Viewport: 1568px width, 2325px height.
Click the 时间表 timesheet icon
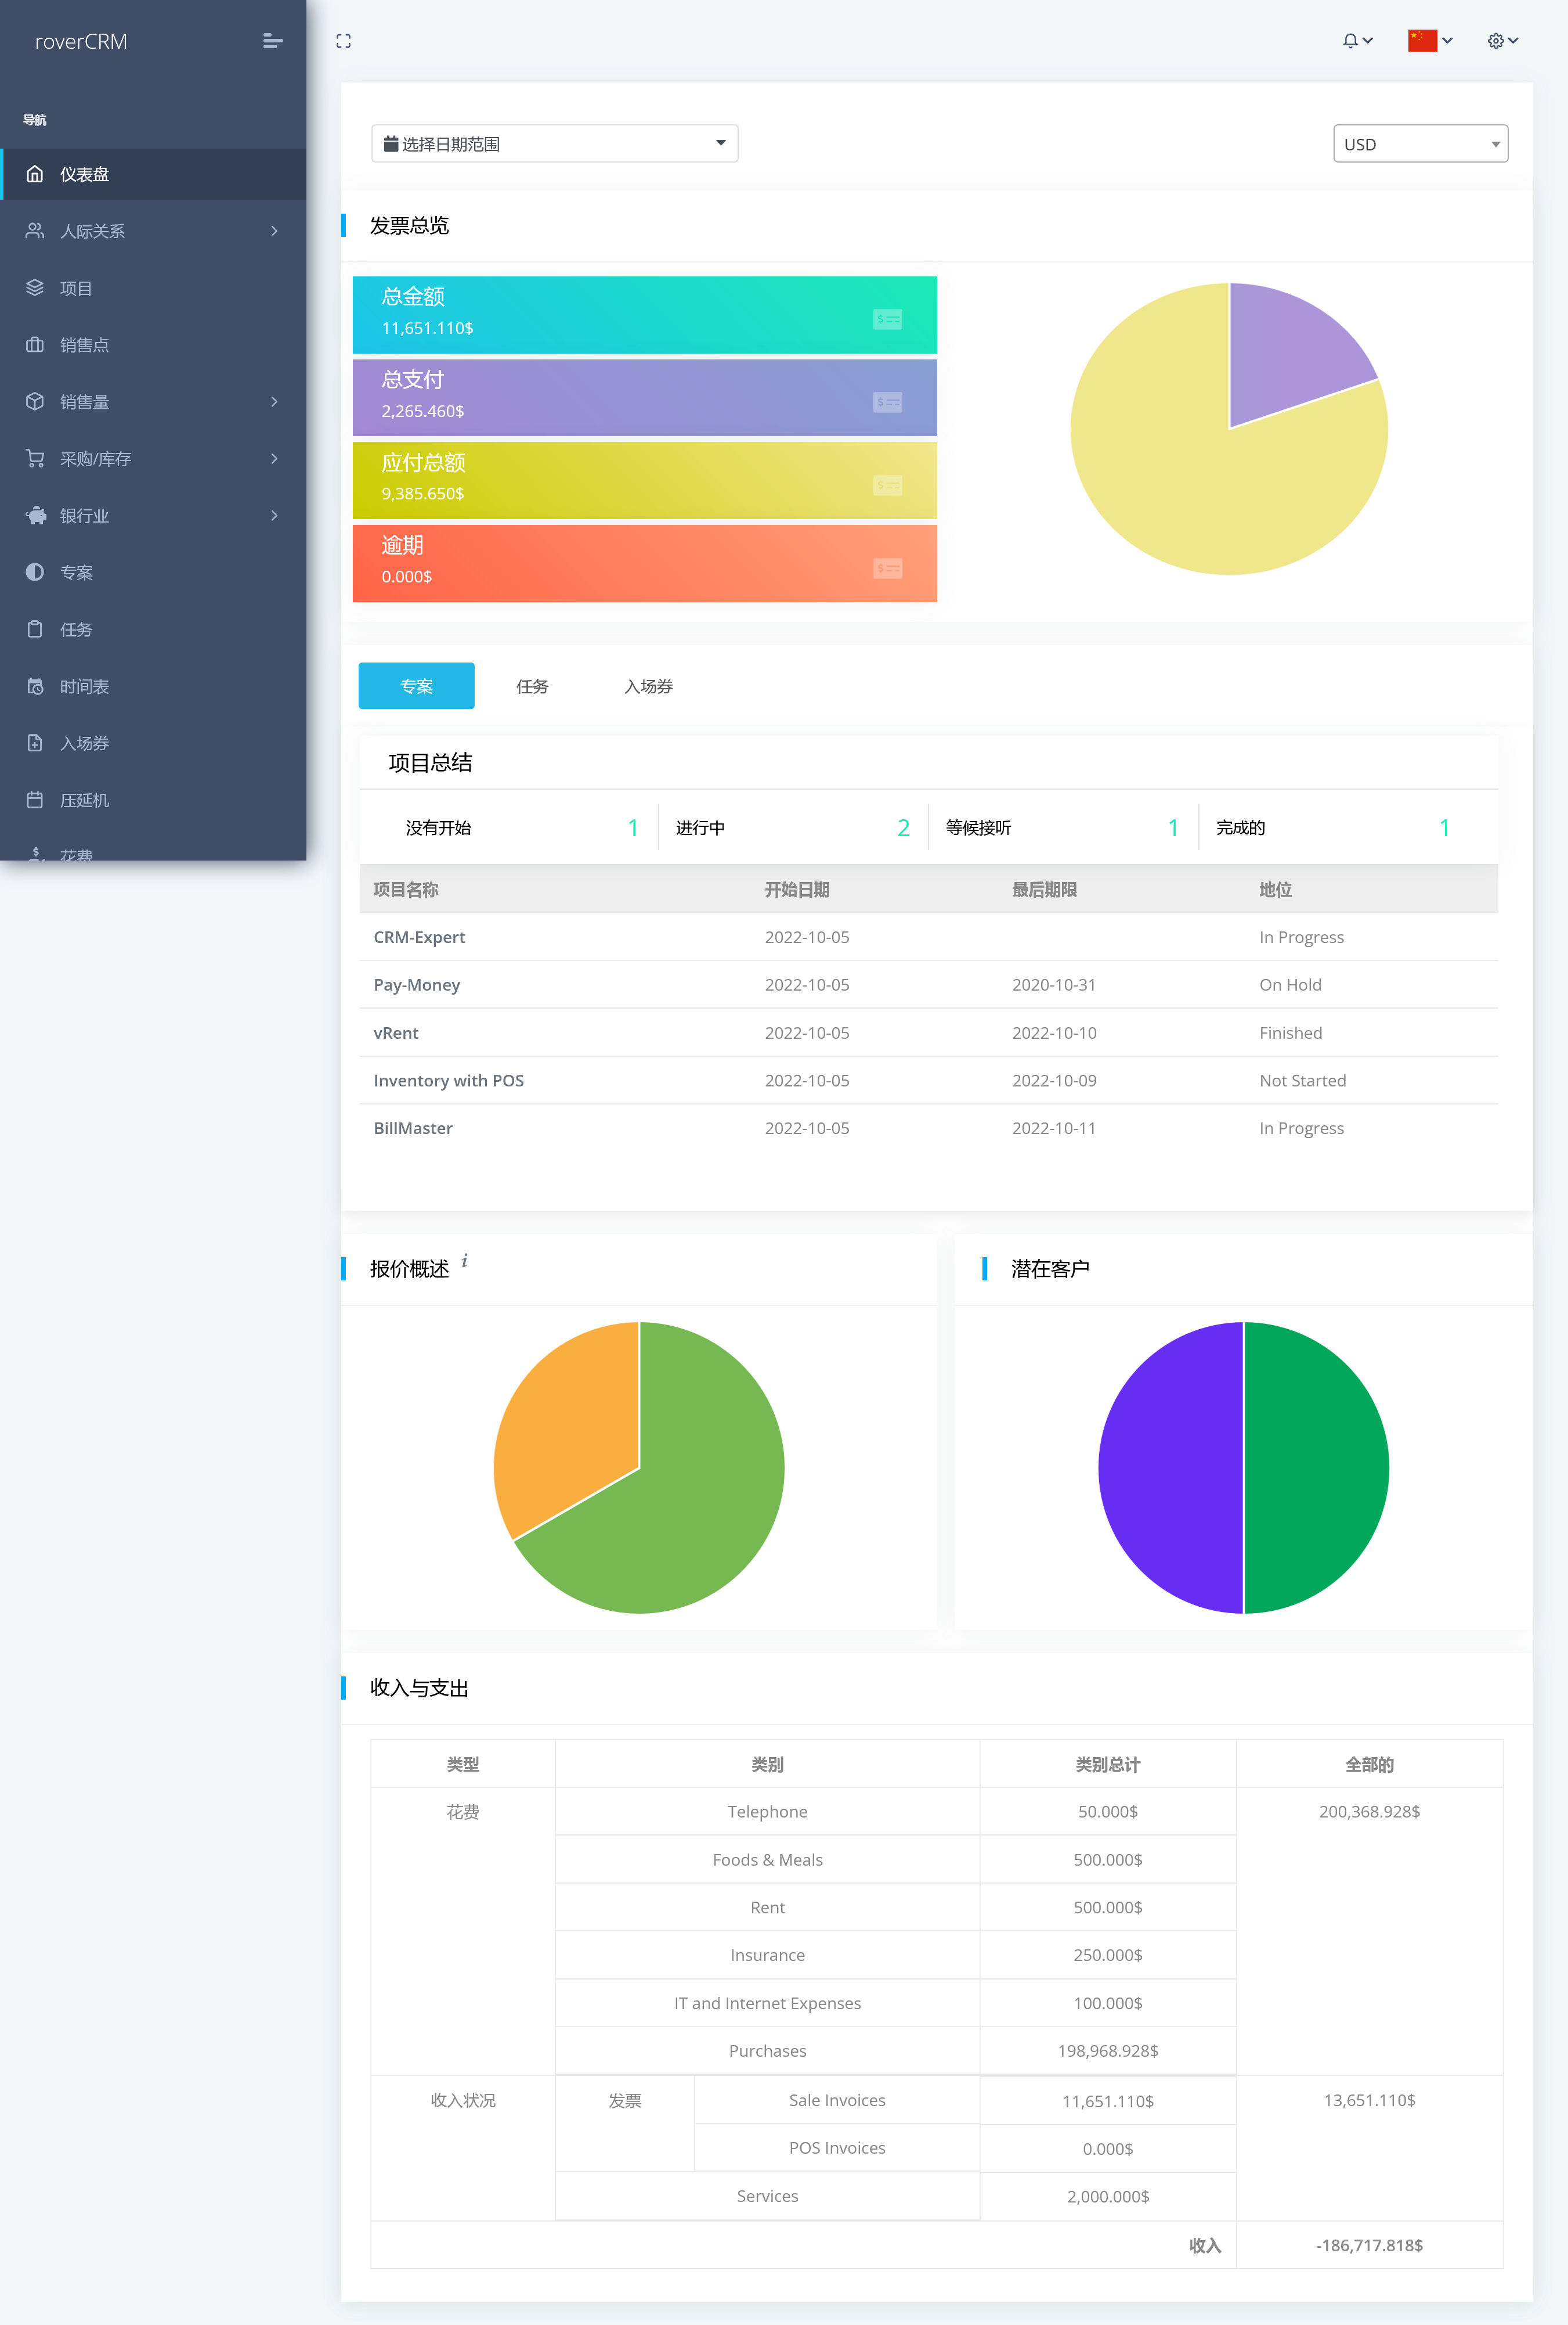coord(35,686)
